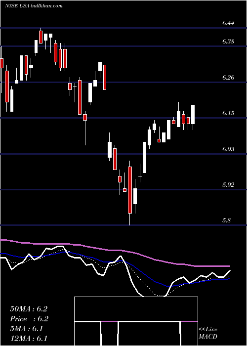Click the 5.8 price level label
The height and width of the screenshot is (346, 247).
pos(226,220)
